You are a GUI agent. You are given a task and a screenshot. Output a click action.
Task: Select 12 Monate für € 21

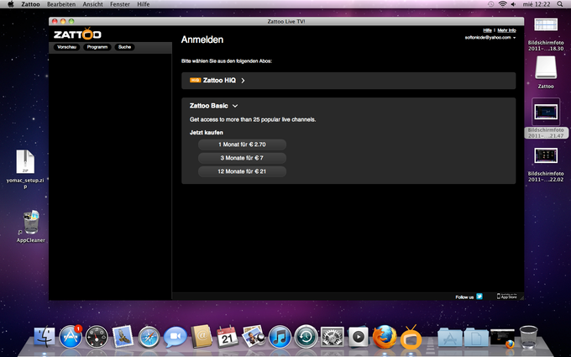click(x=242, y=171)
